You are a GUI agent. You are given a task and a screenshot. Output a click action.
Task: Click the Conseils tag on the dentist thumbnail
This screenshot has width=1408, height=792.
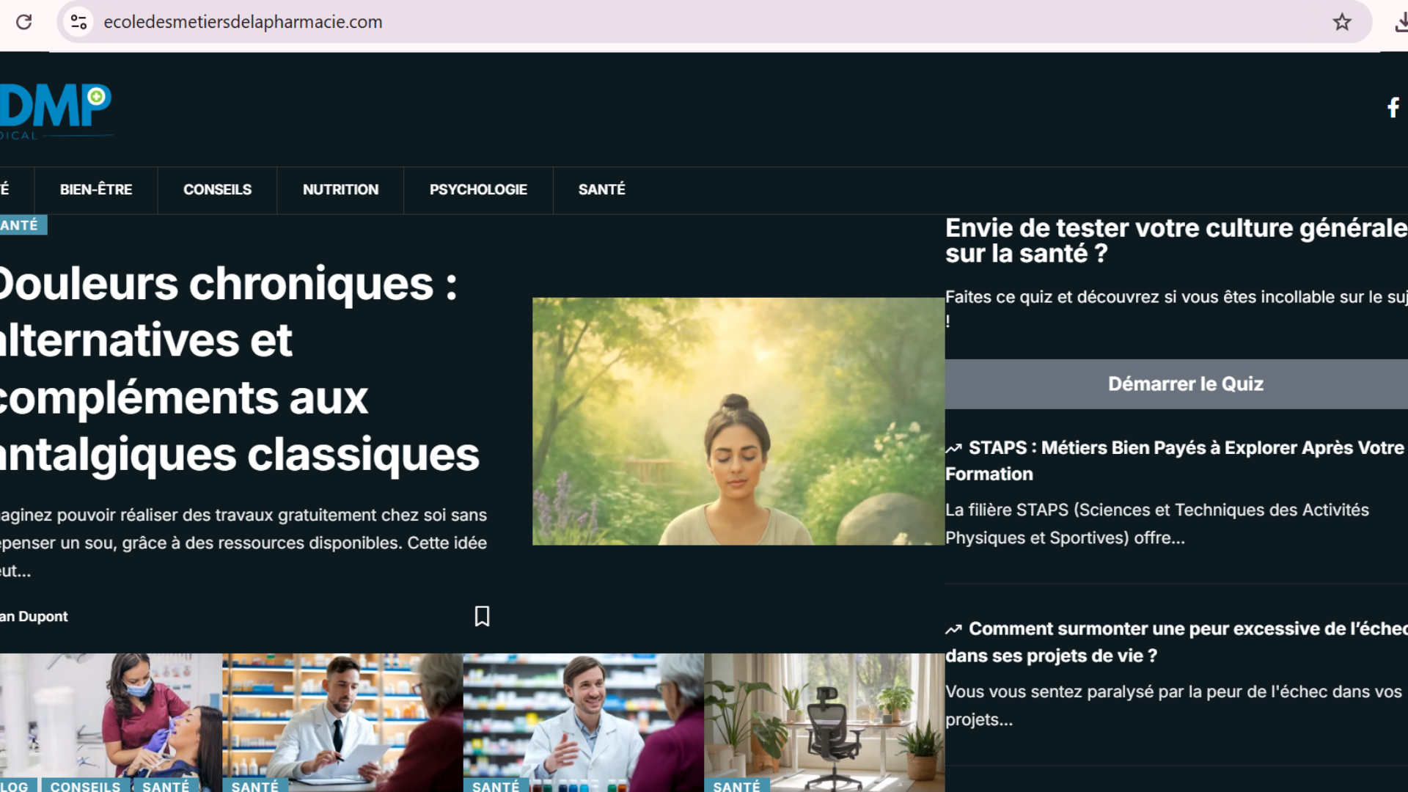85,785
